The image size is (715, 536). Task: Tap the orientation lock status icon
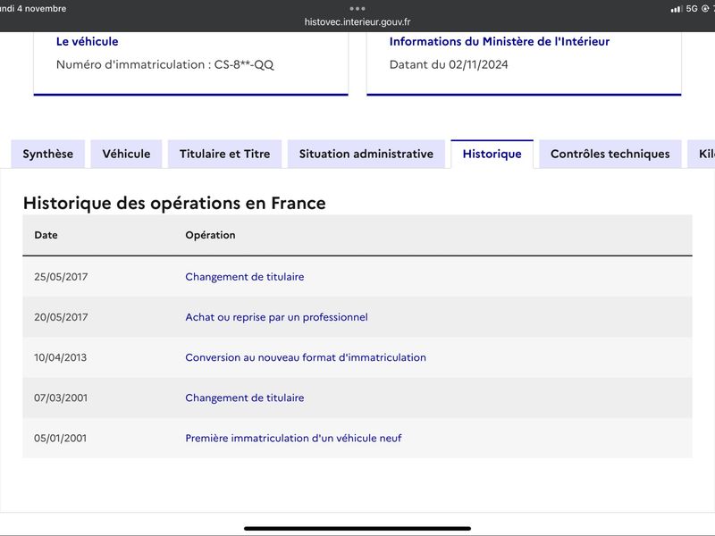(705, 9)
